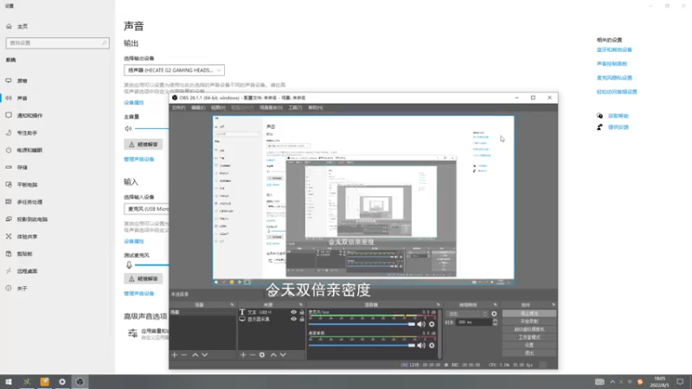Enable 工作室模式 in OBS Controls
This screenshot has height=389, width=692.
click(x=529, y=337)
